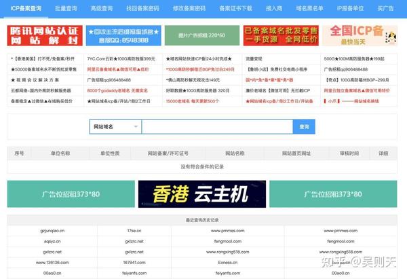
Task: Click the 审核时间 column header
Action: 349,153
